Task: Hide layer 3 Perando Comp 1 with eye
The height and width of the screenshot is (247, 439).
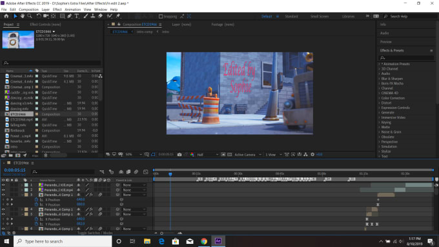Action: click(x=3, y=195)
